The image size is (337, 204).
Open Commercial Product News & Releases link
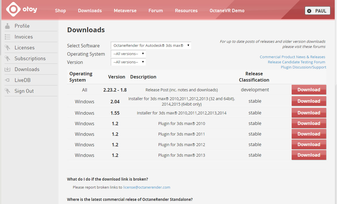point(292,57)
